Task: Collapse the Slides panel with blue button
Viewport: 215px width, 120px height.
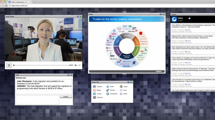Action: (161, 14)
